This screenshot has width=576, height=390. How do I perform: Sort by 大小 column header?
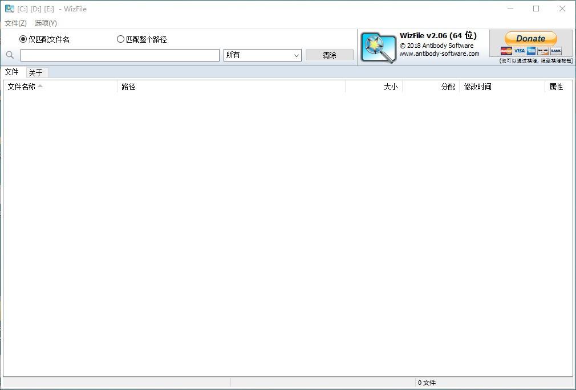374,87
